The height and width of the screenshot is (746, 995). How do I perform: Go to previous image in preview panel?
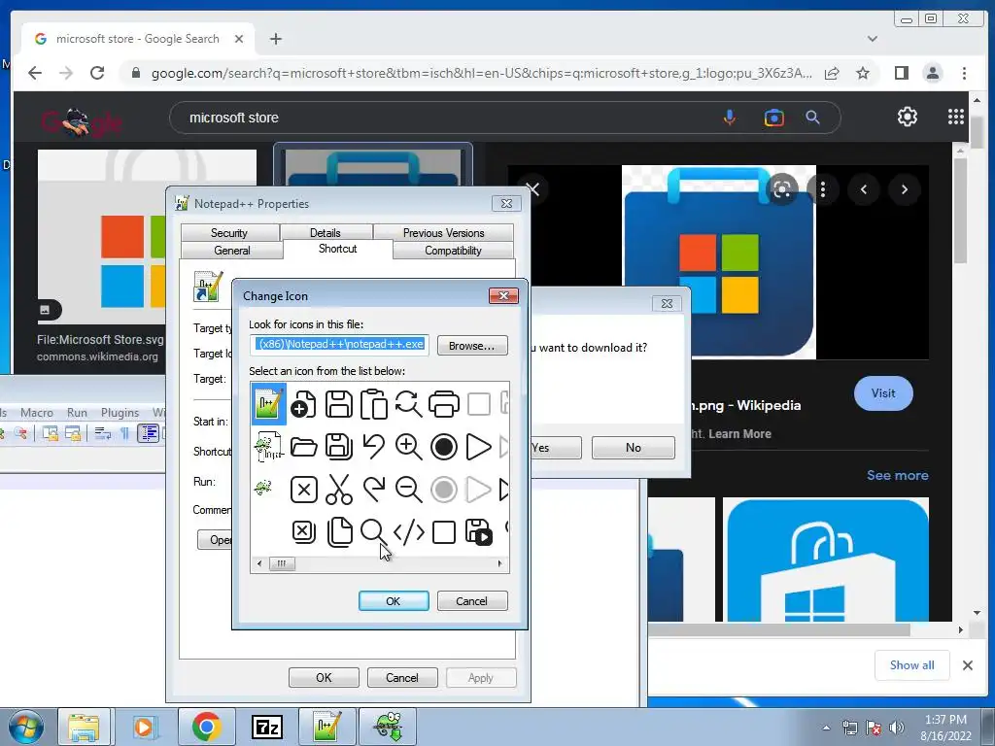tap(864, 189)
